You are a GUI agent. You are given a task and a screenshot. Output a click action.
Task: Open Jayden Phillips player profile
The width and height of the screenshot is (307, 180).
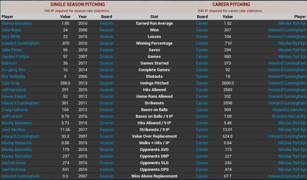15,57
